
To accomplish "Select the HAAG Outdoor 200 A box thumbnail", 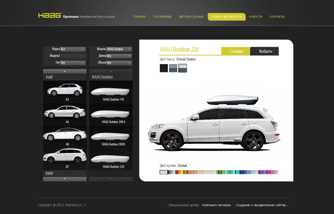I will coord(111,114).
